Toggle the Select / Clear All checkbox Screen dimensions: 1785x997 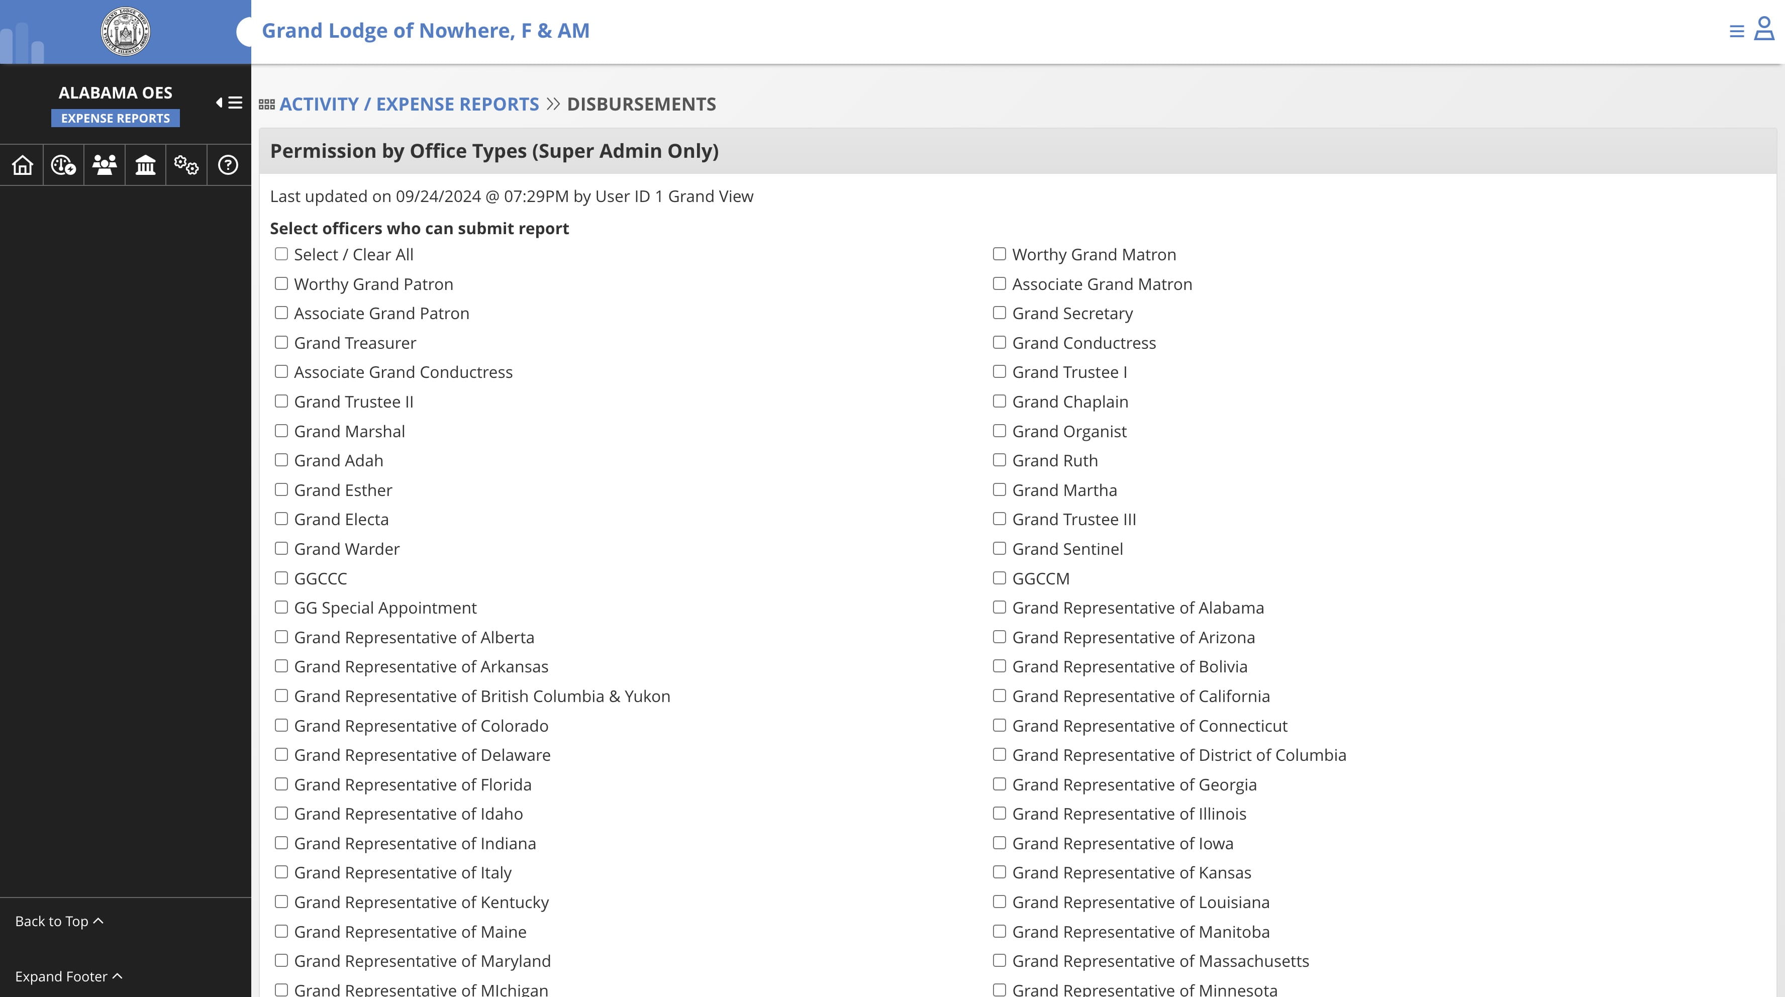point(281,254)
